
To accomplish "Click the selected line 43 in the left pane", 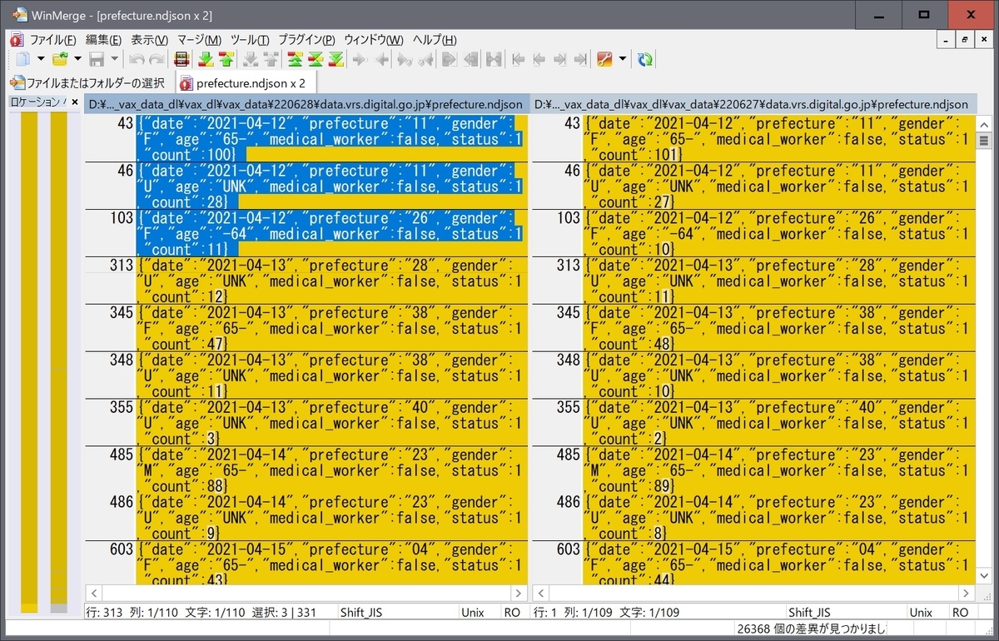I will [x=331, y=139].
